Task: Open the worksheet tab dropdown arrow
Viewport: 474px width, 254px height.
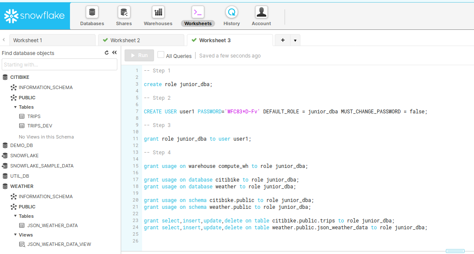Action: [295, 40]
